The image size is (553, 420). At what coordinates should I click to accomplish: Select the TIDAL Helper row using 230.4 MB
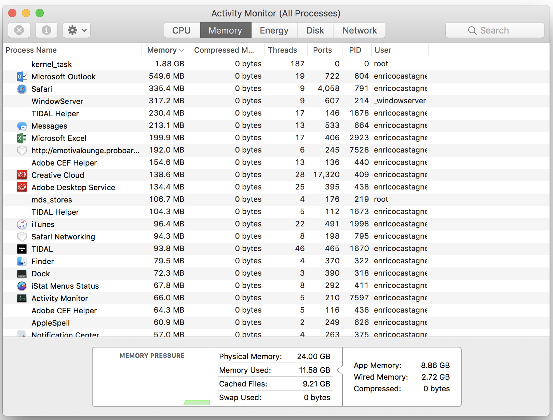click(276, 113)
